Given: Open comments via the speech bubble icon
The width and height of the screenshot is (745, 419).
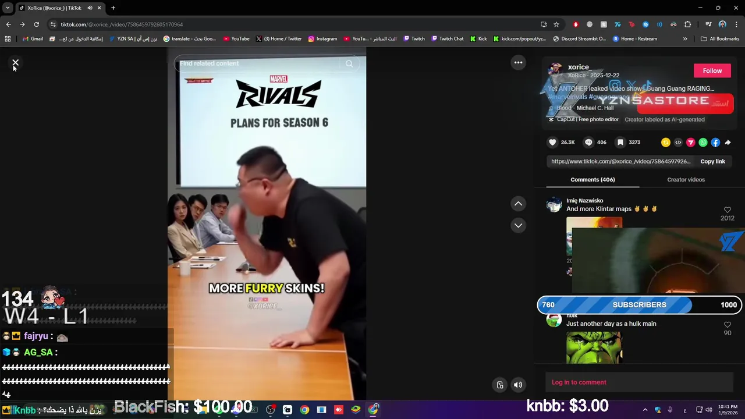Looking at the screenshot, I should click(588, 142).
